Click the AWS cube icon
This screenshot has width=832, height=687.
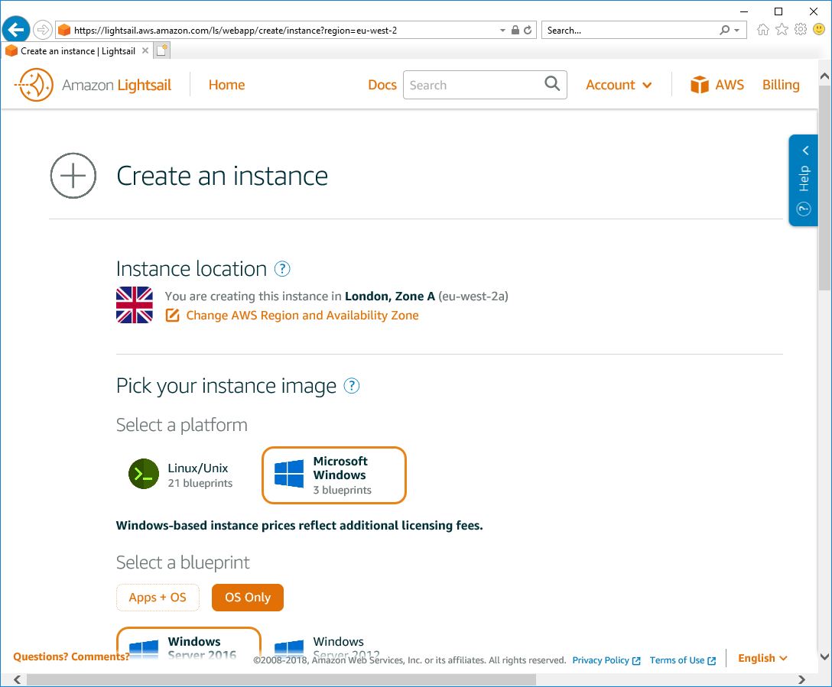point(700,85)
